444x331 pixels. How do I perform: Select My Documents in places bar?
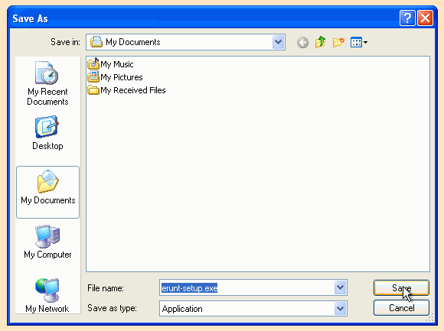tap(48, 192)
